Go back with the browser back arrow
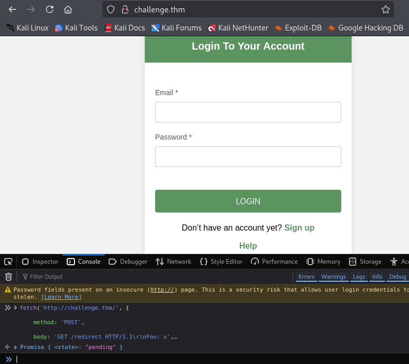The width and height of the screenshot is (409, 364). point(12,10)
